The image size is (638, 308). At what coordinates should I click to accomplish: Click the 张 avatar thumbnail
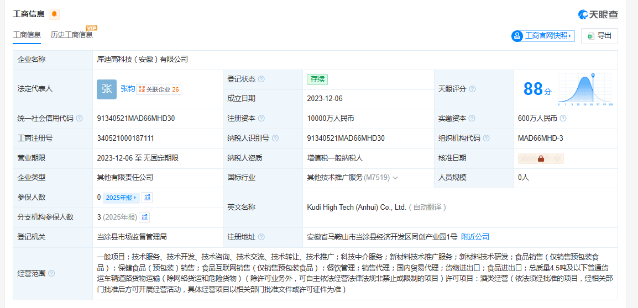[x=107, y=89]
